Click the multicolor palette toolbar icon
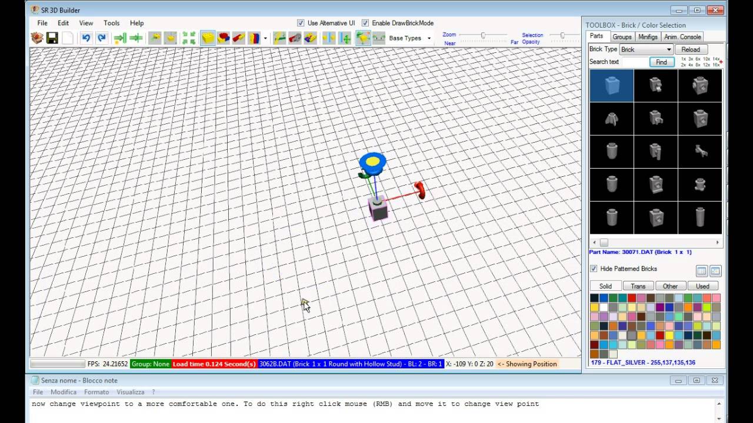This screenshot has height=423, width=753. pyautogui.click(x=254, y=38)
